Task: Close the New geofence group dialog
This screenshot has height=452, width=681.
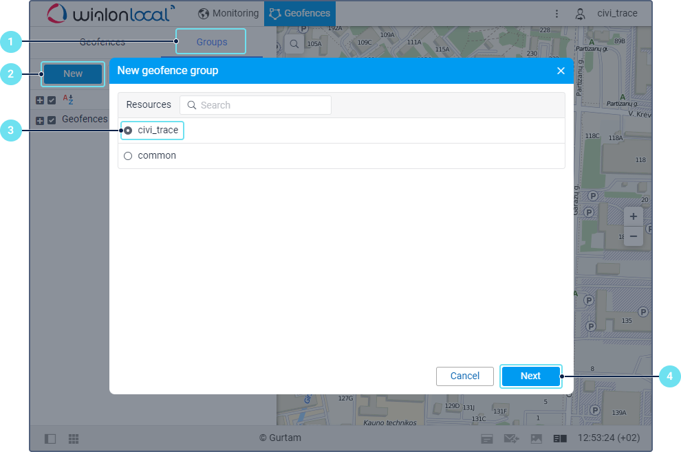Action: pos(561,71)
